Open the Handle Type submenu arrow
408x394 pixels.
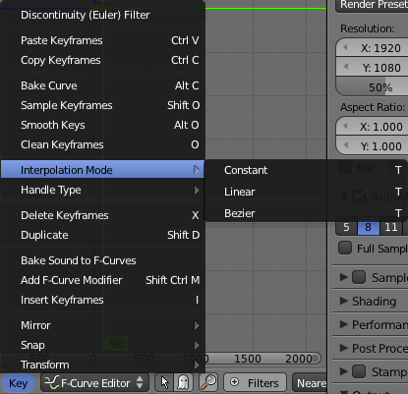coord(197,190)
